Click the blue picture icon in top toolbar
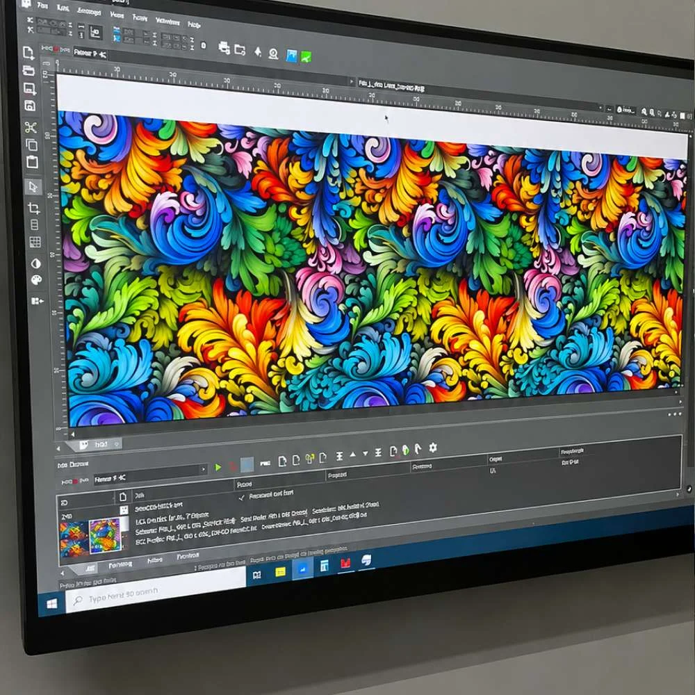Viewport: 695px width, 695px height. tap(291, 56)
